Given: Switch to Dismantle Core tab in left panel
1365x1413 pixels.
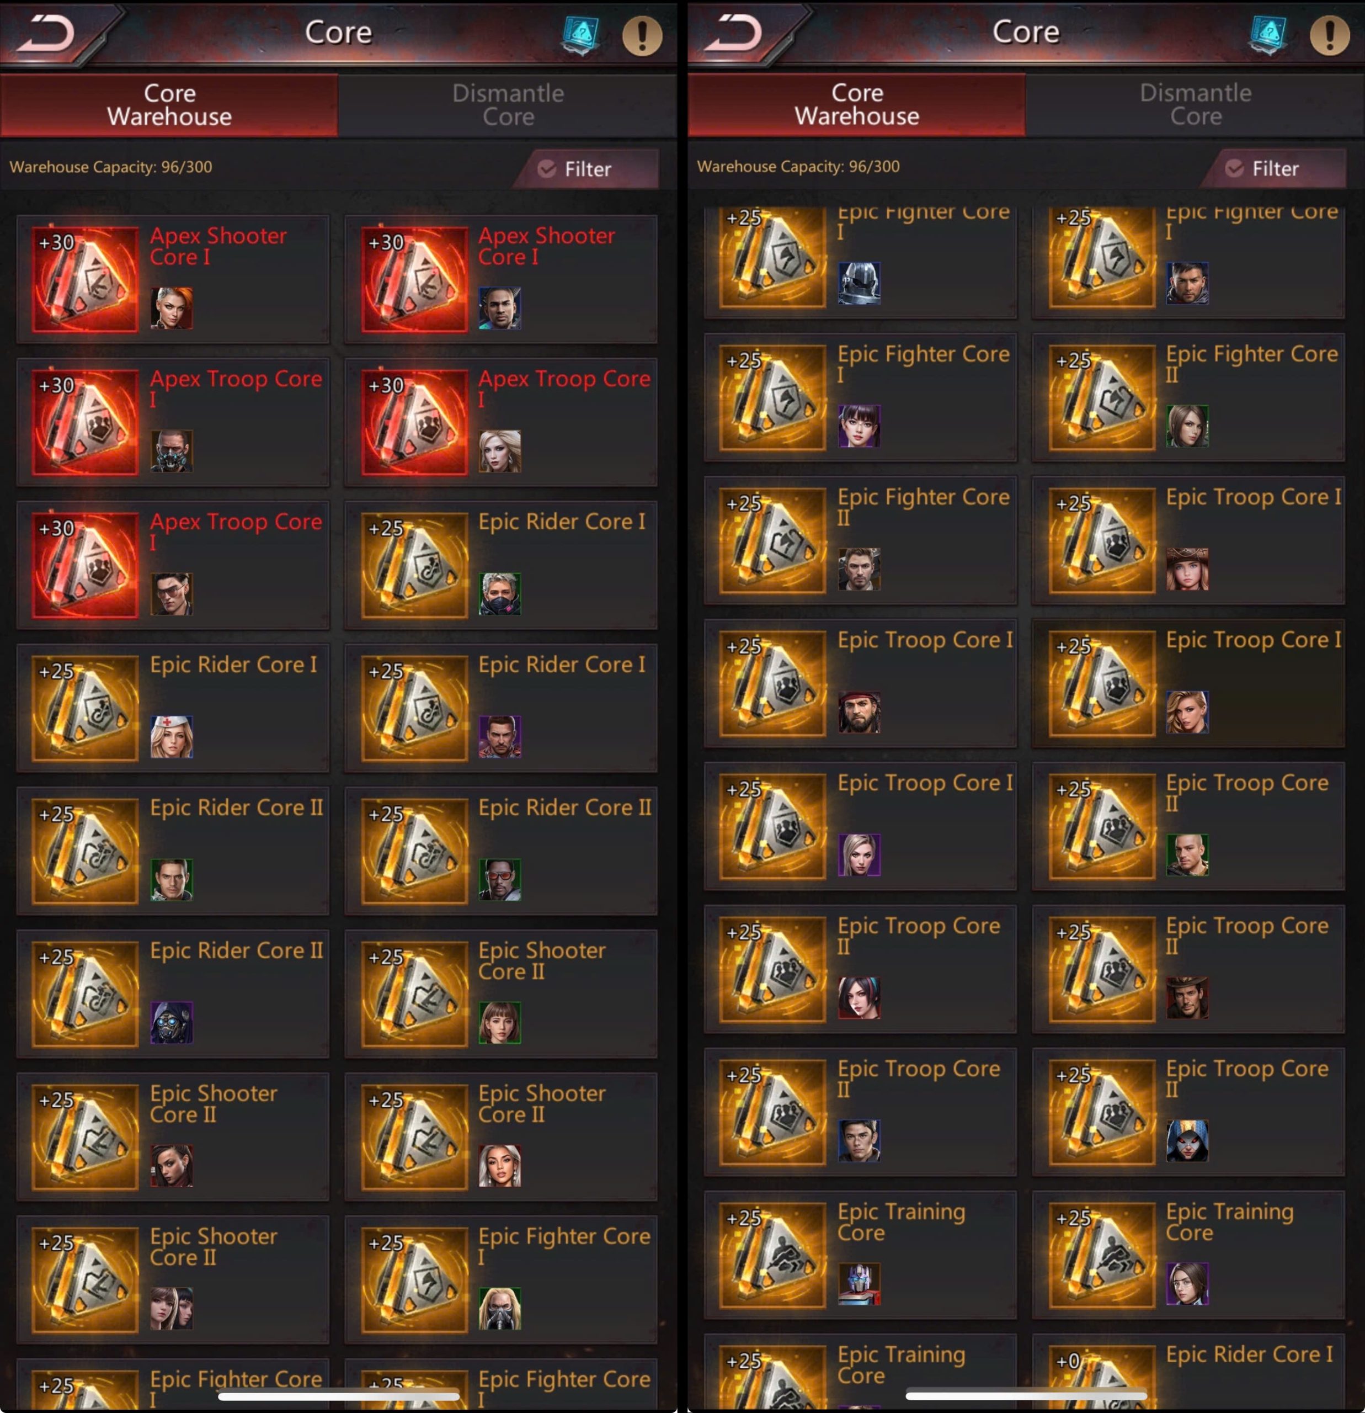Looking at the screenshot, I should pyautogui.click(x=508, y=105).
